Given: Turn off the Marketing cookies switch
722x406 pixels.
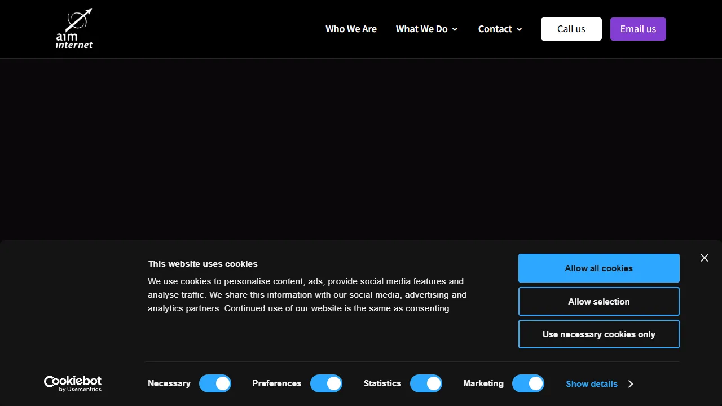Looking at the screenshot, I should pyautogui.click(x=528, y=383).
